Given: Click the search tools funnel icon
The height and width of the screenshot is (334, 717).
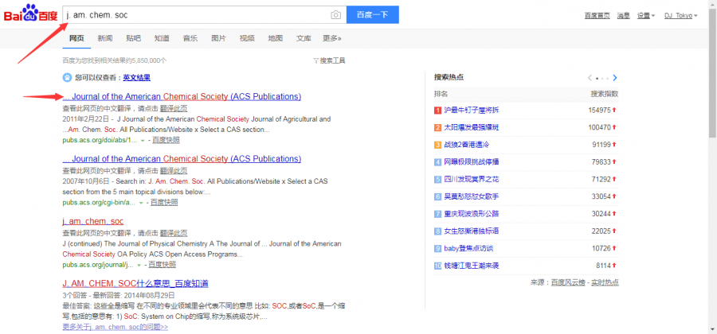Looking at the screenshot, I should click(x=316, y=60).
